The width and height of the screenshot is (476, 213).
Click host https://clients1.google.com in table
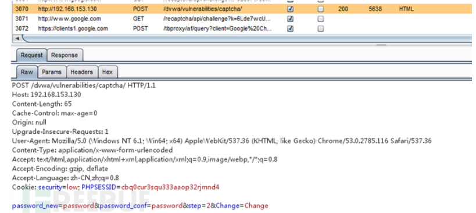pyautogui.click(x=73, y=29)
